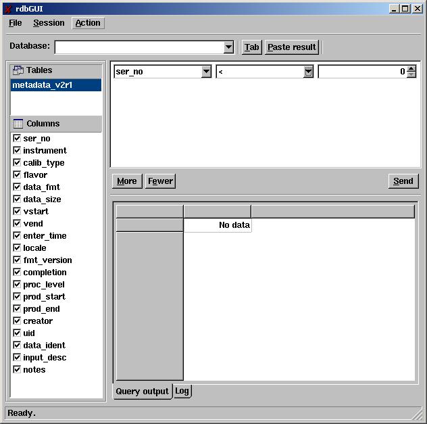Screen dimensions: 427x424
Task: Click the More button
Action: click(x=126, y=181)
